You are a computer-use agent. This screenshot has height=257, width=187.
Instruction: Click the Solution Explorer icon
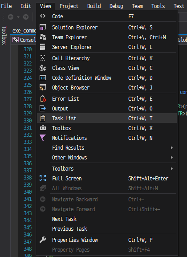(43, 27)
